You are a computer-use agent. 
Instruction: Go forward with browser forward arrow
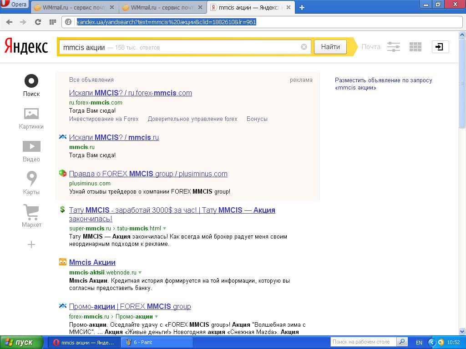(23, 22)
